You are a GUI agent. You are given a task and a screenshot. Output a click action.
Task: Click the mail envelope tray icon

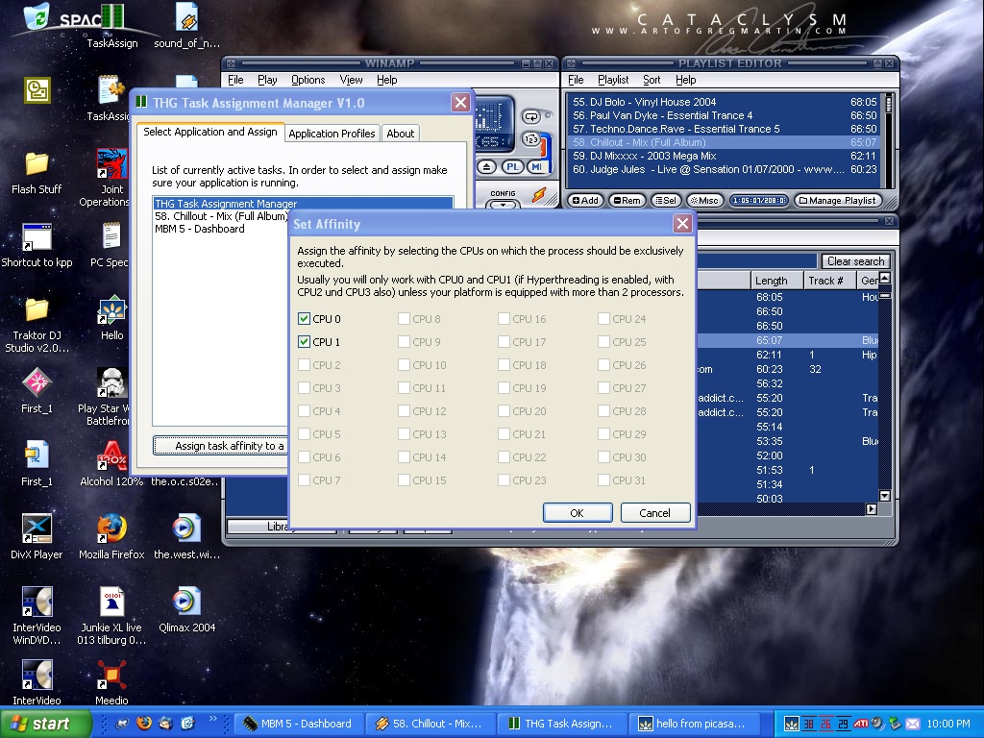coord(912,724)
